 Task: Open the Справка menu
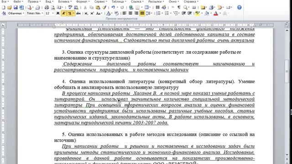(x=191, y=1)
